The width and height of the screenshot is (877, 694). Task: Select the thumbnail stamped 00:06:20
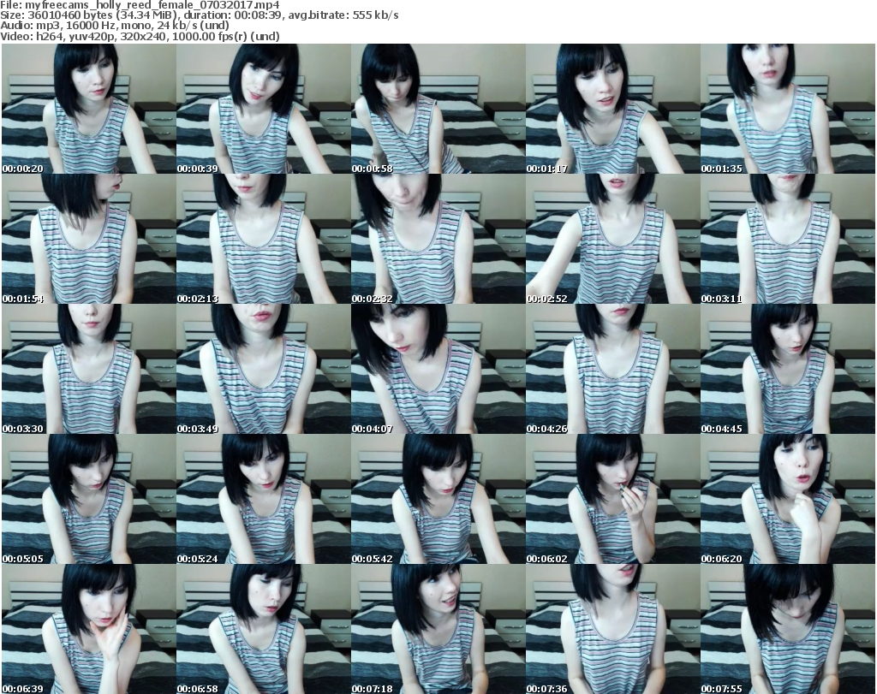[788, 499]
